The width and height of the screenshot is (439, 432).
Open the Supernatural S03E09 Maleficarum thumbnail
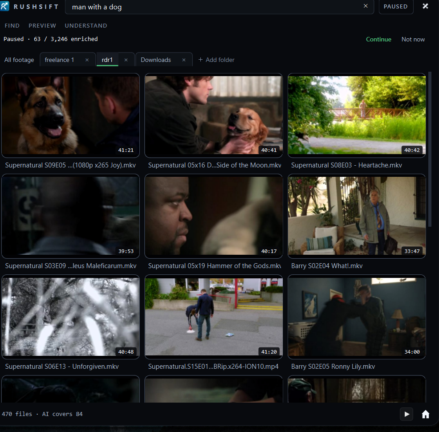tap(70, 216)
